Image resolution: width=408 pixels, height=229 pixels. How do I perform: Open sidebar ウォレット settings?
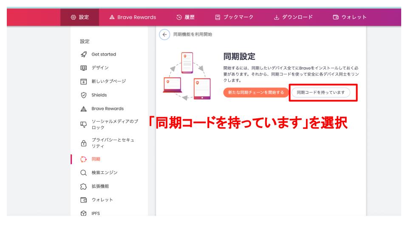tap(102, 200)
